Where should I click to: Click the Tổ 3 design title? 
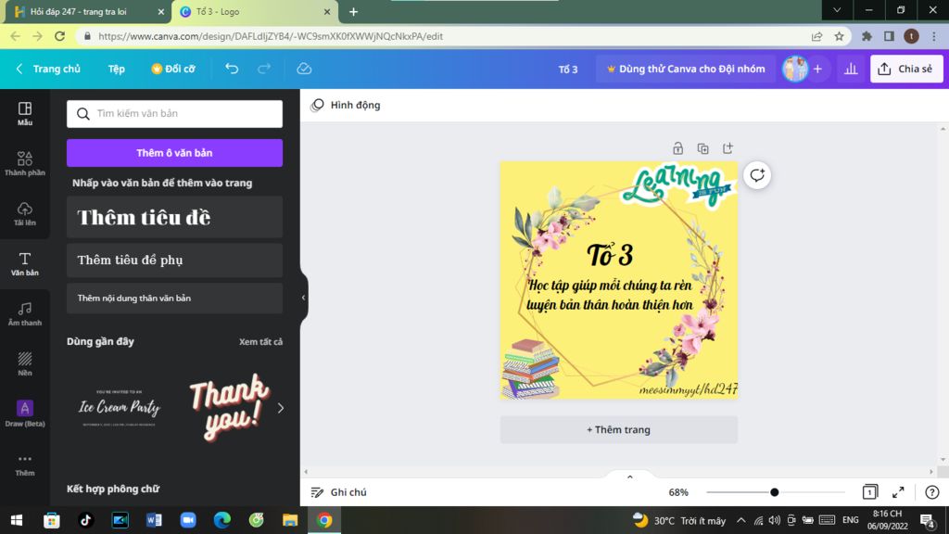(568, 69)
